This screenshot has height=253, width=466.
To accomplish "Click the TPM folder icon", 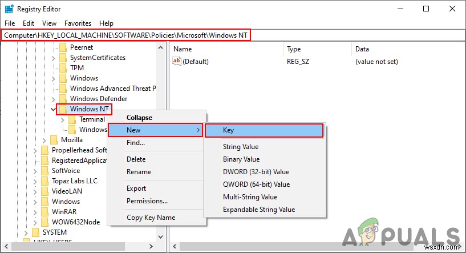I will pyautogui.click(x=63, y=68).
